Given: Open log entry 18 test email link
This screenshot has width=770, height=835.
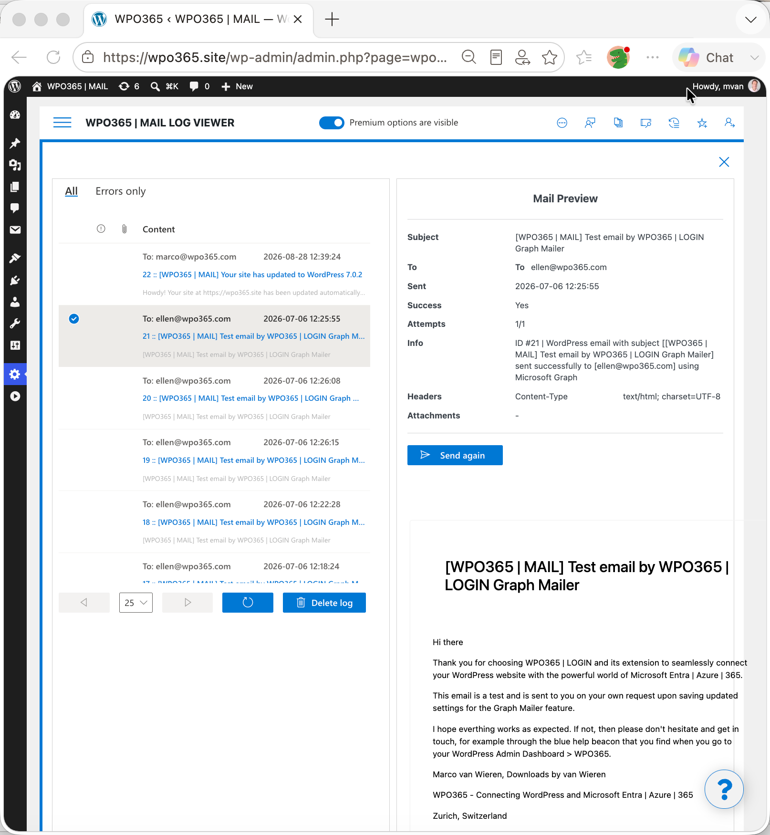Looking at the screenshot, I should [253, 522].
